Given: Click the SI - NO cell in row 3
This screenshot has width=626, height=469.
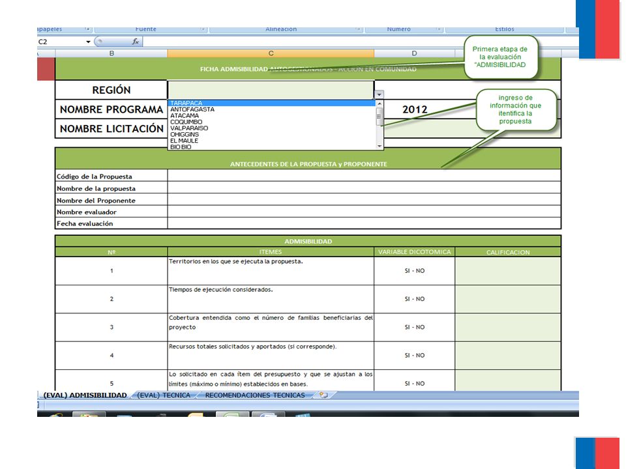Looking at the screenshot, I should point(415,328).
